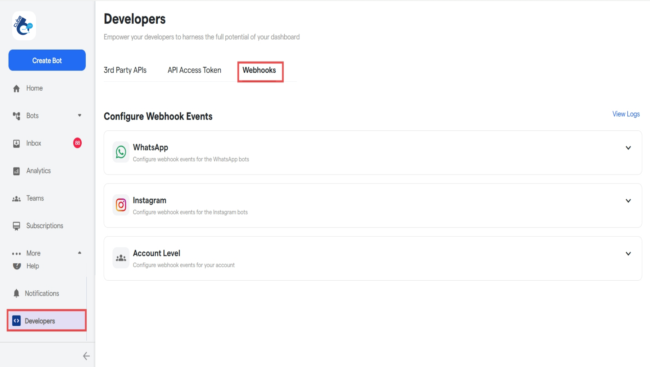
Task: Click the Bots flow icon in sidebar
Action: click(x=16, y=116)
